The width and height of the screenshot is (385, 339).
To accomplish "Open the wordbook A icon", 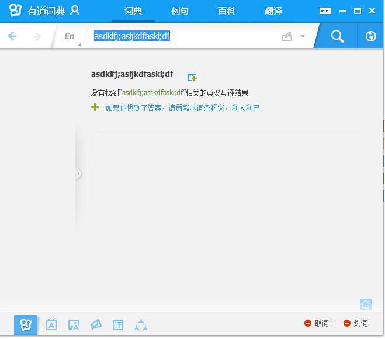I will 51,325.
